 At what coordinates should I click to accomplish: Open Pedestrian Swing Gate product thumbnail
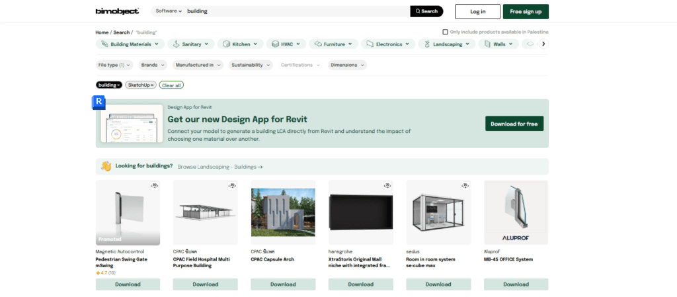pos(128,212)
